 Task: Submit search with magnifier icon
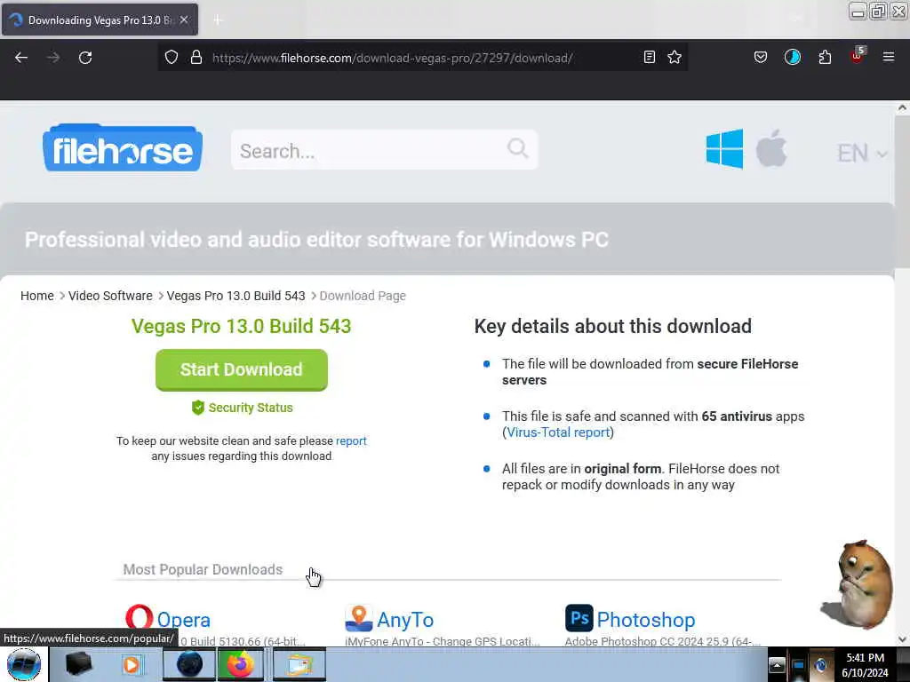[518, 148]
